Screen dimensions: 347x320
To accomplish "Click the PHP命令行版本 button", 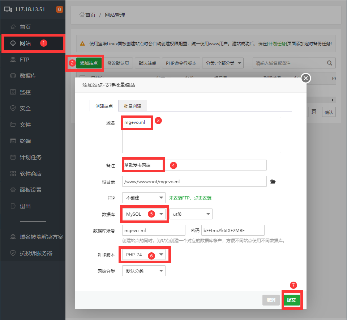I will [x=181, y=63].
